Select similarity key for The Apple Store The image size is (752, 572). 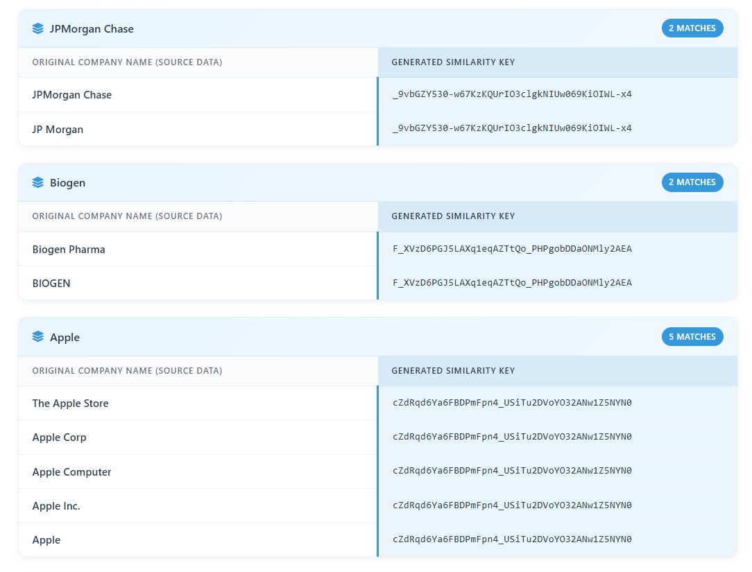tap(512, 402)
